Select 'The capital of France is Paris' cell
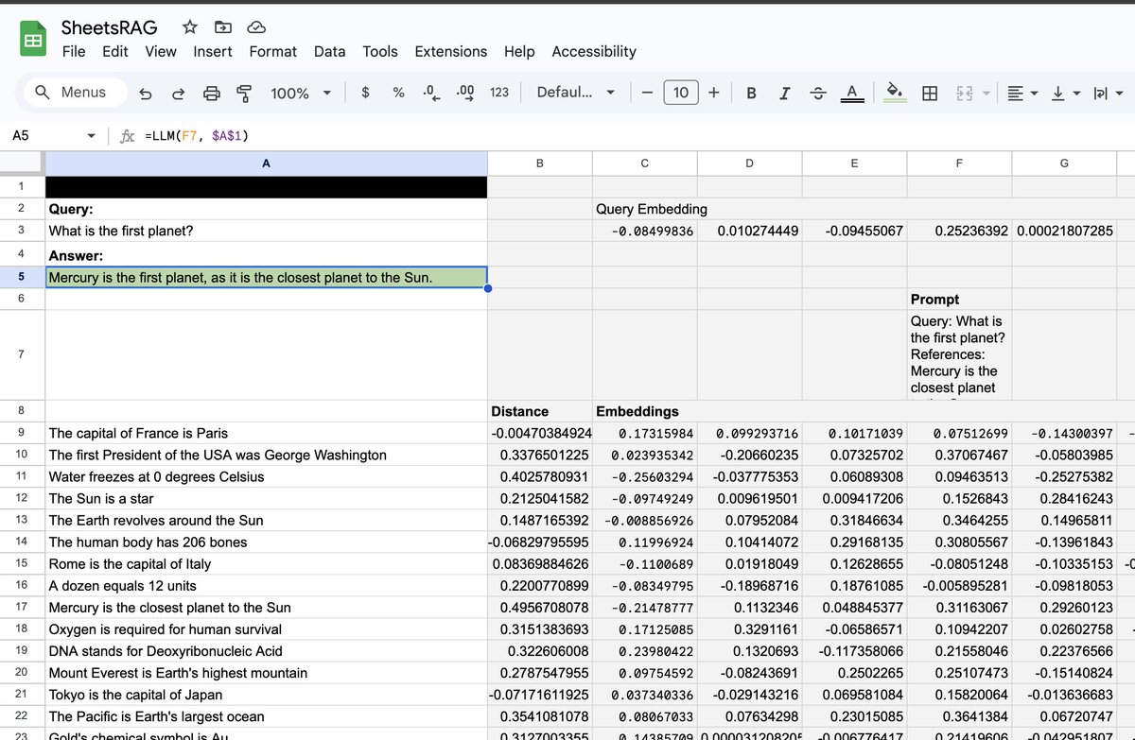The width and height of the screenshot is (1135, 740). coord(266,433)
